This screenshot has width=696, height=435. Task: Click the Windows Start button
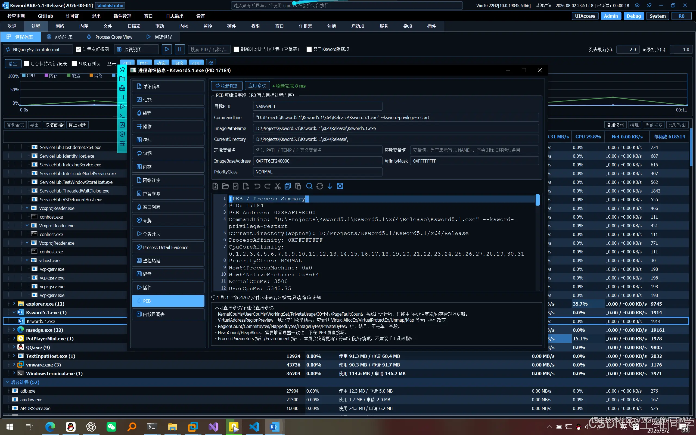10,427
